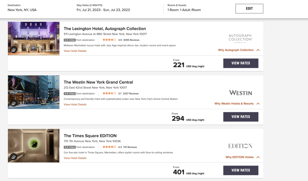Click EDIT to change search details
Viewport: 308px width, 181px height.
[x=249, y=9]
